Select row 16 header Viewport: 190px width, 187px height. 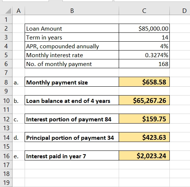pos(6,156)
